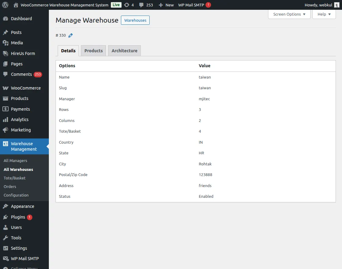This screenshot has height=269, width=342.
Task: Click the Users person icon
Action: coord(5,227)
